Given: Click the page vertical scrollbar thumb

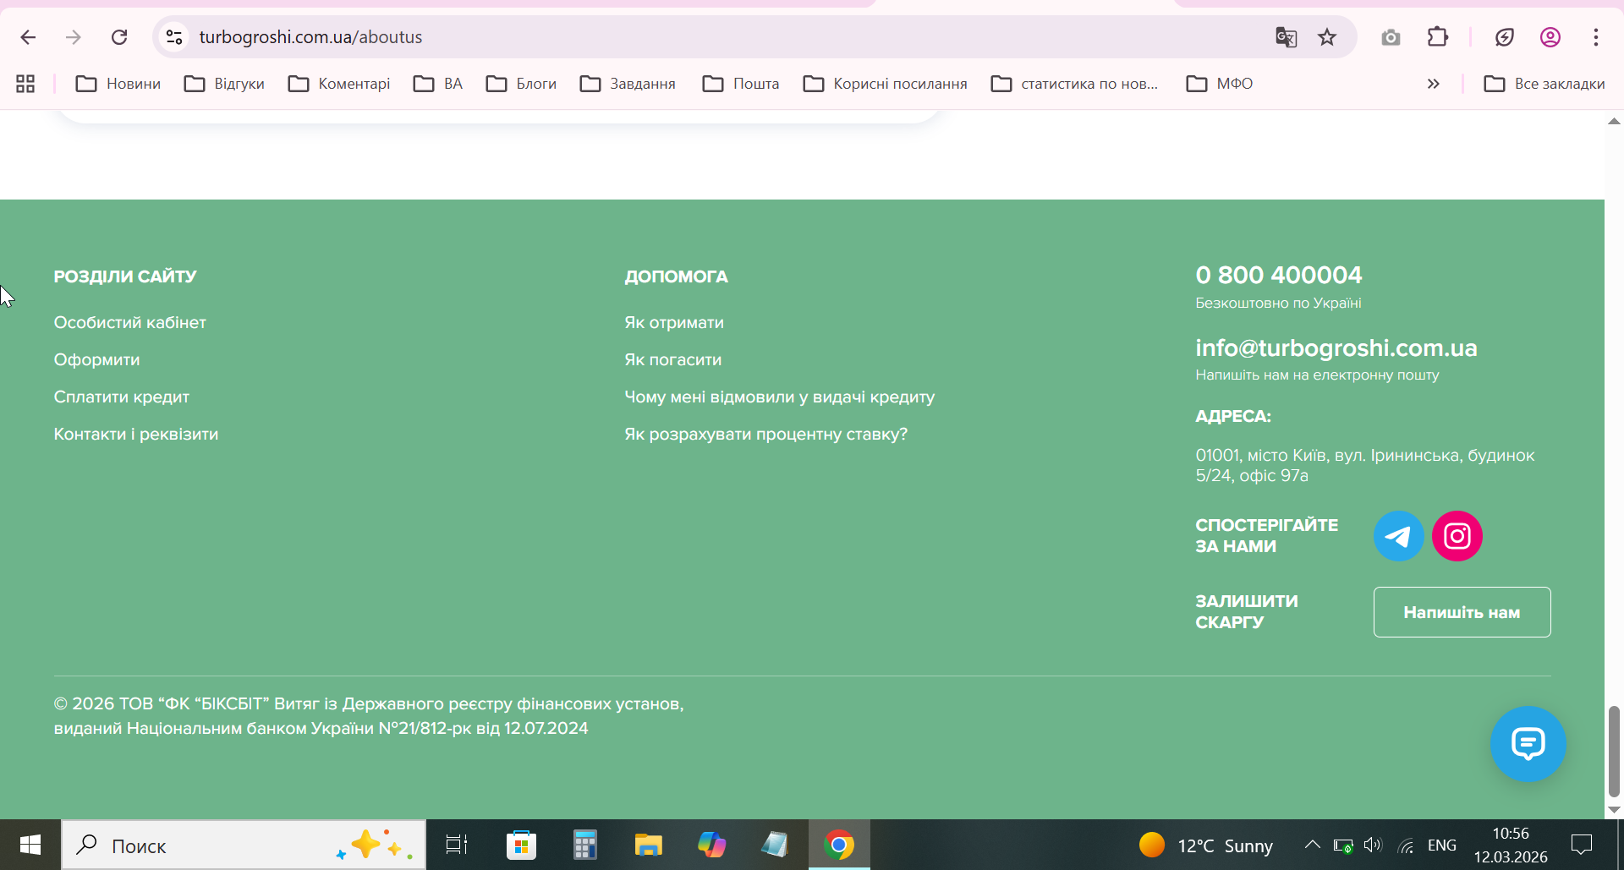Looking at the screenshot, I should (1614, 752).
